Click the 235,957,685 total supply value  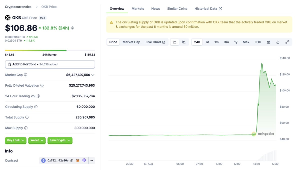point(85,117)
